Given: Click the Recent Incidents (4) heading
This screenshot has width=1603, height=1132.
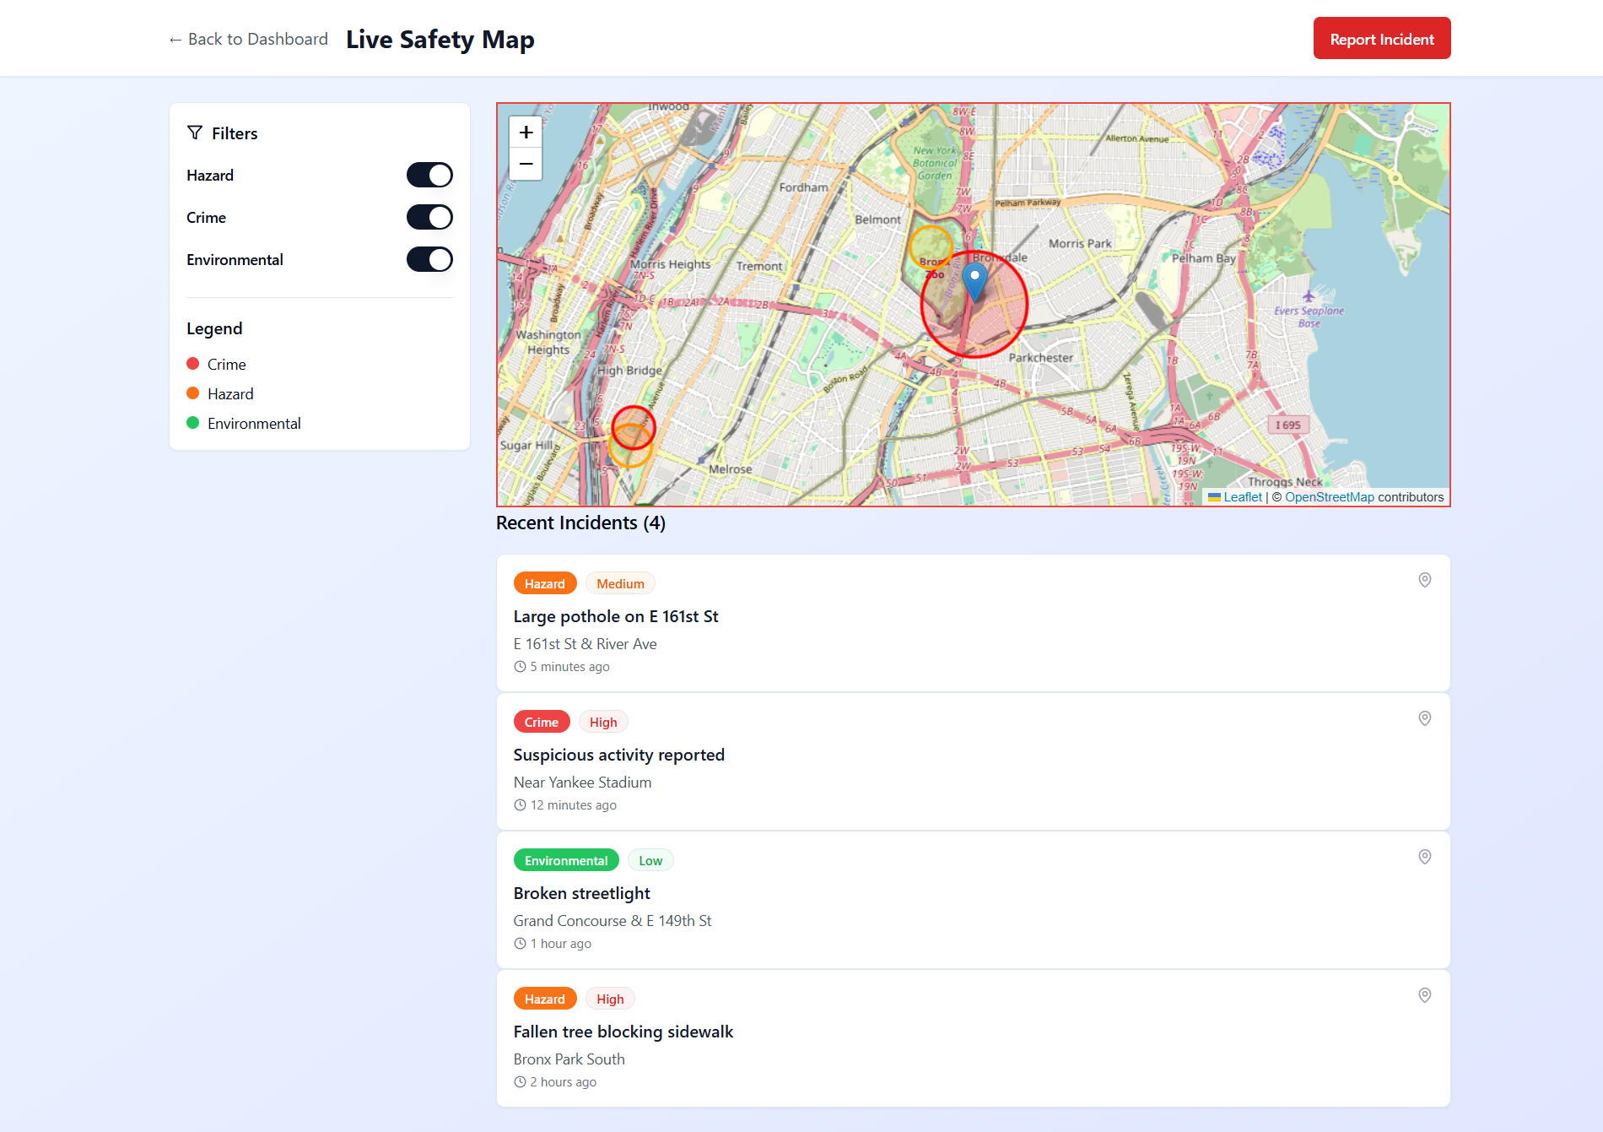Looking at the screenshot, I should [x=580, y=523].
